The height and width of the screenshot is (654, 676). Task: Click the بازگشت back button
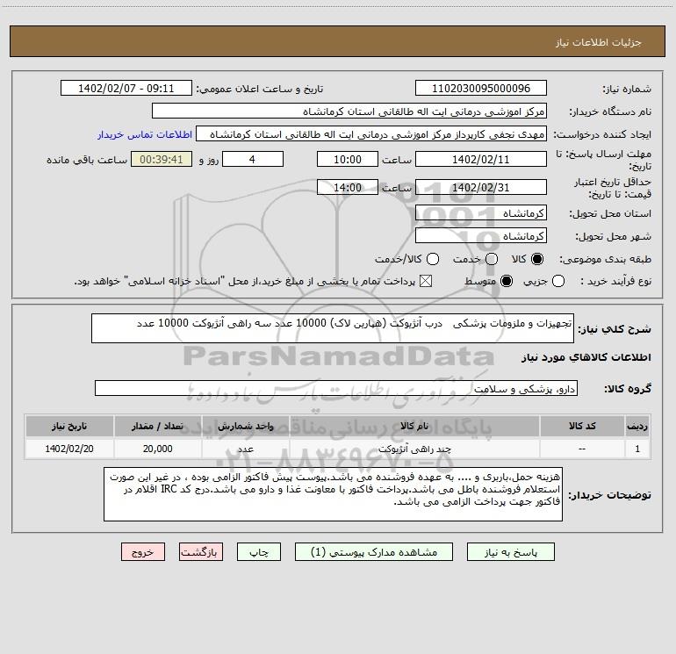tap(201, 552)
